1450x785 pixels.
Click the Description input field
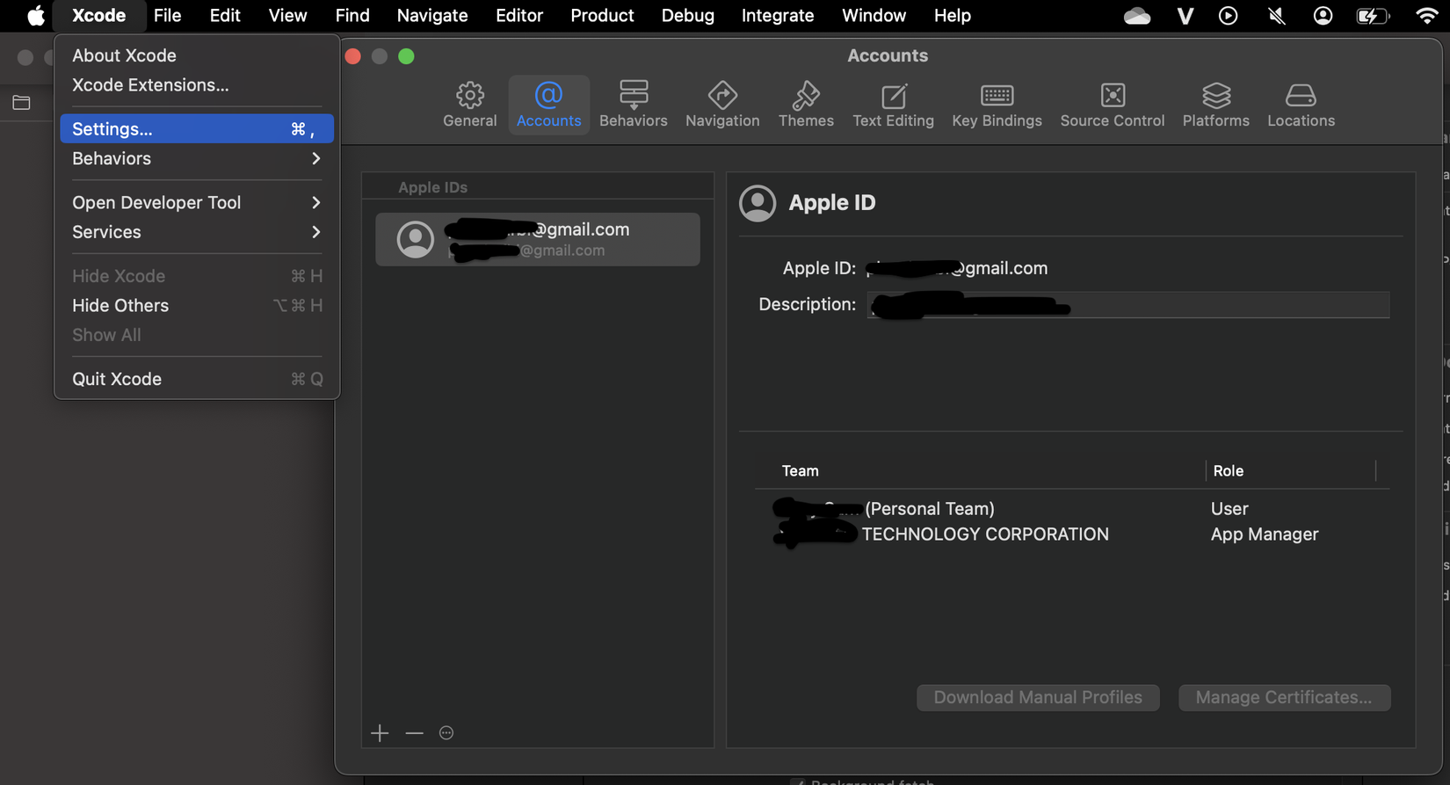[1128, 305]
